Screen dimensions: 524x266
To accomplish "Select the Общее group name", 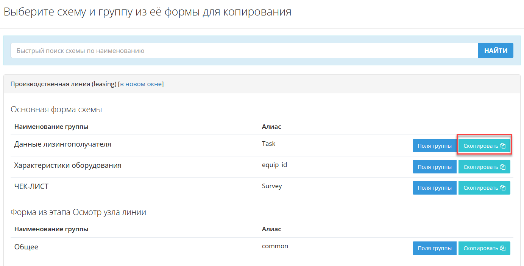I will [27, 247].
